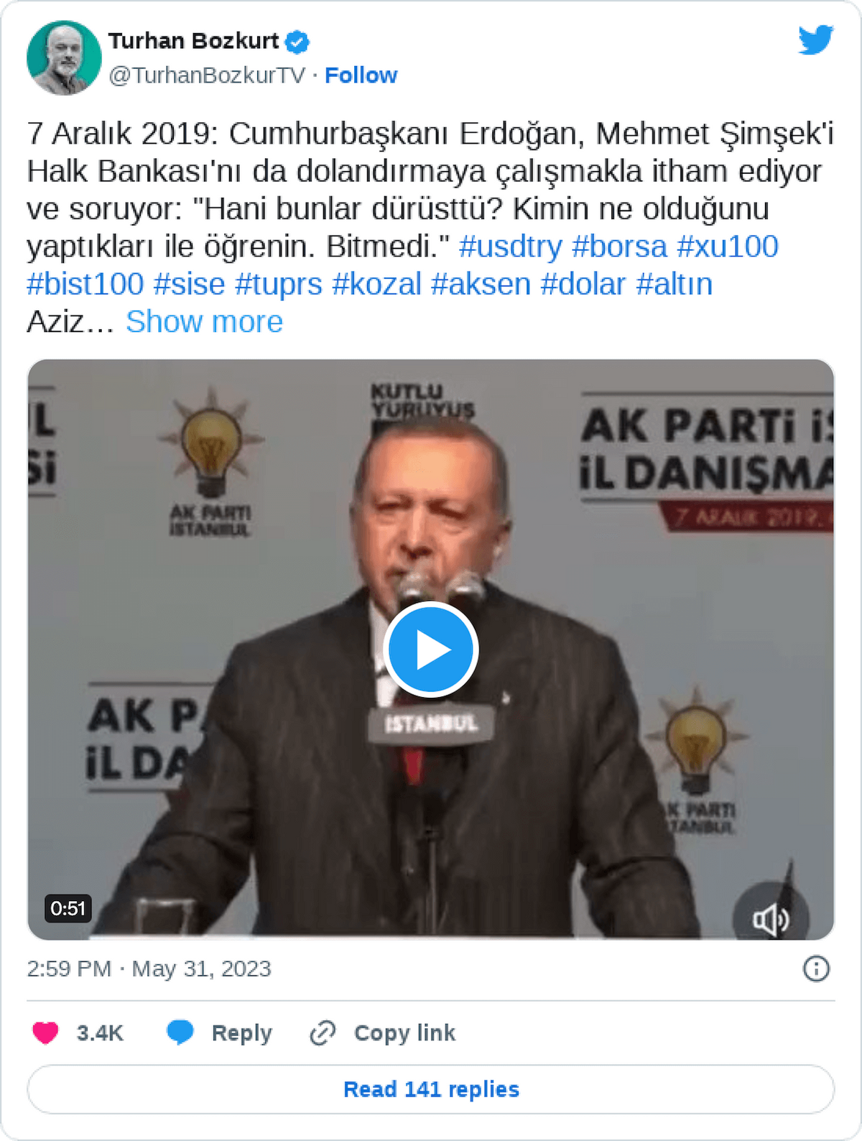Click the 0:51 video duration badge
862x1141 pixels.
(68, 908)
